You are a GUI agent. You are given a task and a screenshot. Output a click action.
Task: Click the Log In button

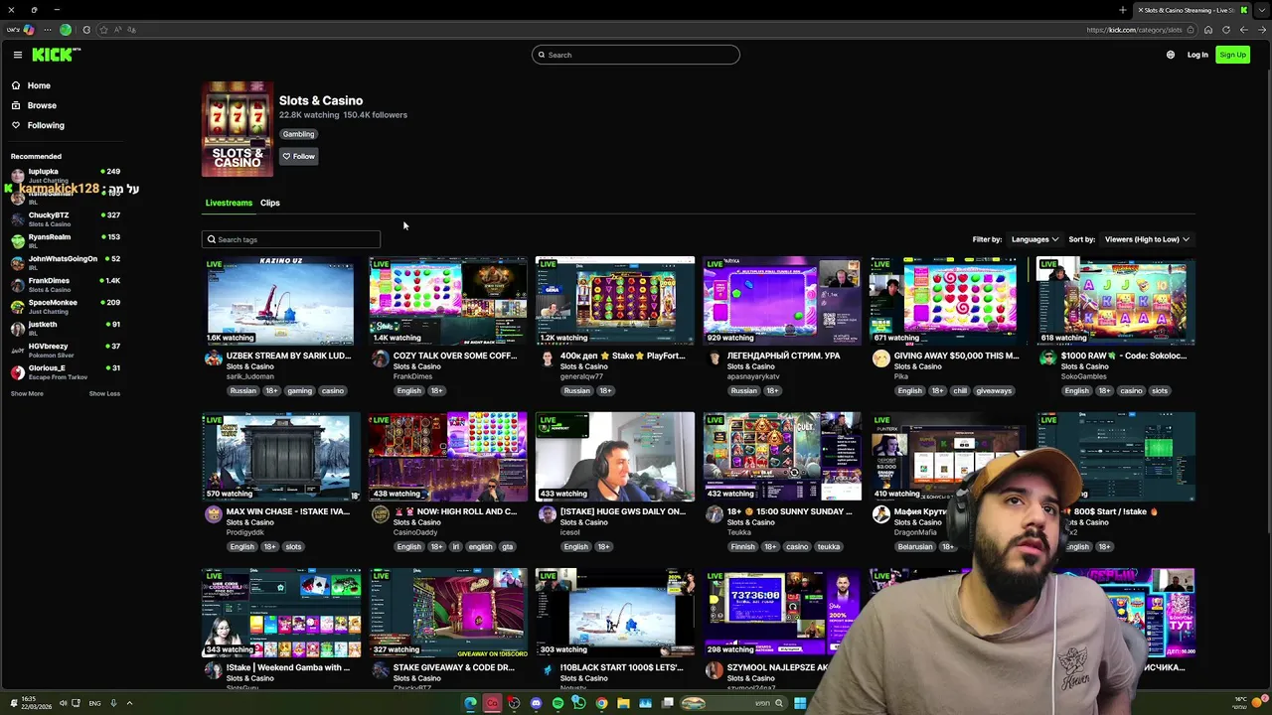[x=1197, y=55]
